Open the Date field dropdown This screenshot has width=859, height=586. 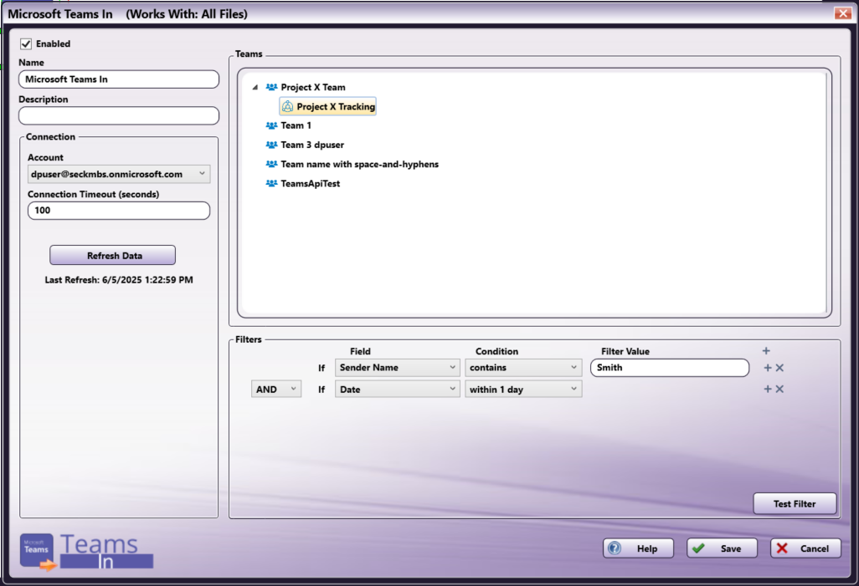pos(397,389)
